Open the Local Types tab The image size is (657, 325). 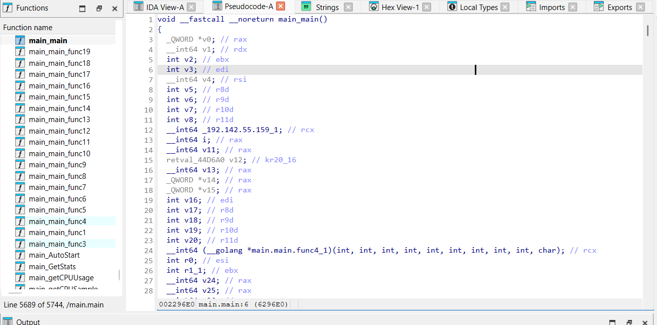click(x=479, y=7)
